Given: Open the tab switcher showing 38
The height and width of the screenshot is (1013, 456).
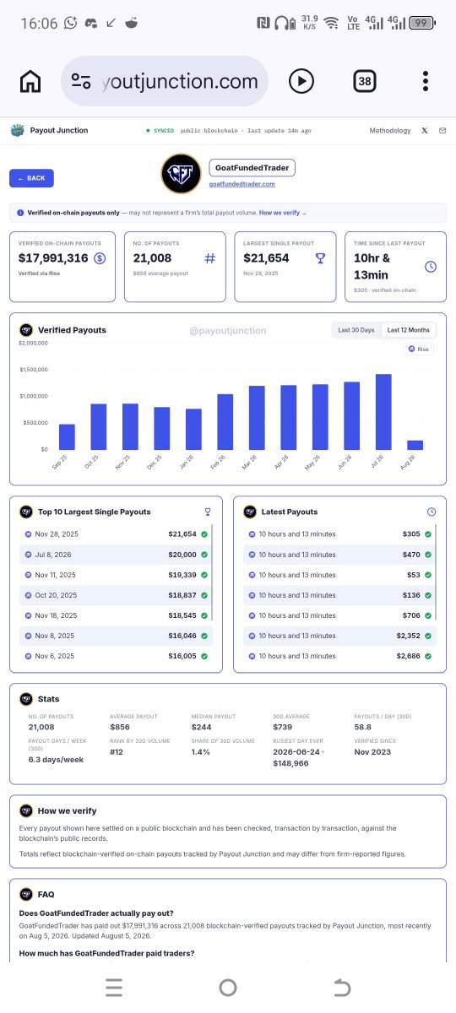Looking at the screenshot, I should pos(364,81).
